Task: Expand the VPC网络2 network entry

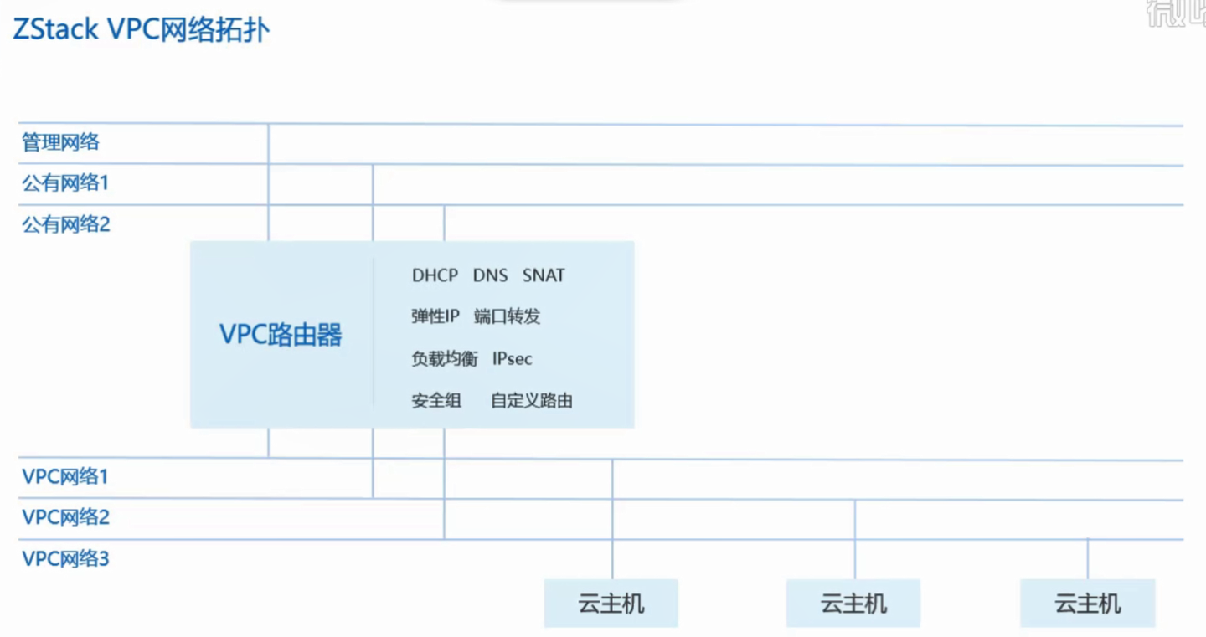Action: pos(64,516)
